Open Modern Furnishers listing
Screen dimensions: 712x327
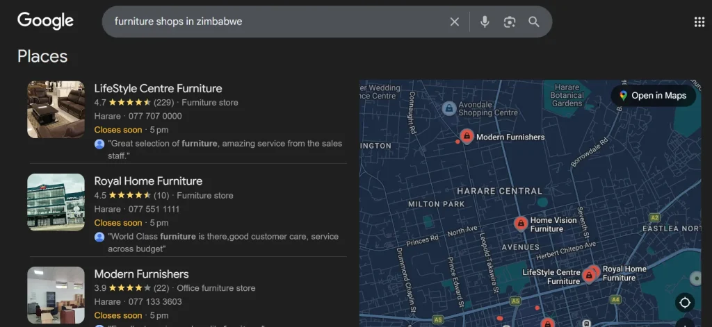click(x=141, y=274)
